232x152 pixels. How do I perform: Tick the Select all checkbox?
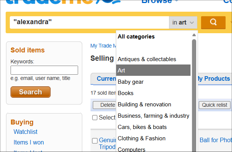tap(95, 118)
